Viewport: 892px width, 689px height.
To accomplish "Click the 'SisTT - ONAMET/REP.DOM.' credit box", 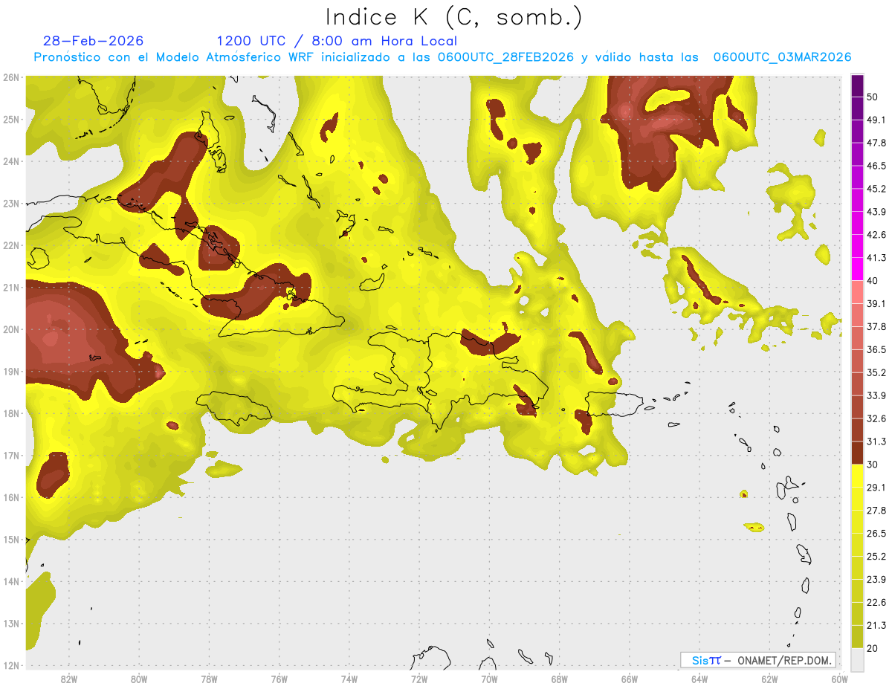I will click(x=757, y=660).
